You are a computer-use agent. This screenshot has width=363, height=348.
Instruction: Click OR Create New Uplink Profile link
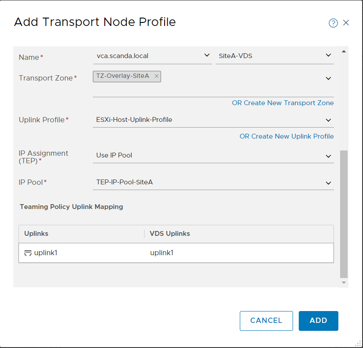tap(286, 136)
